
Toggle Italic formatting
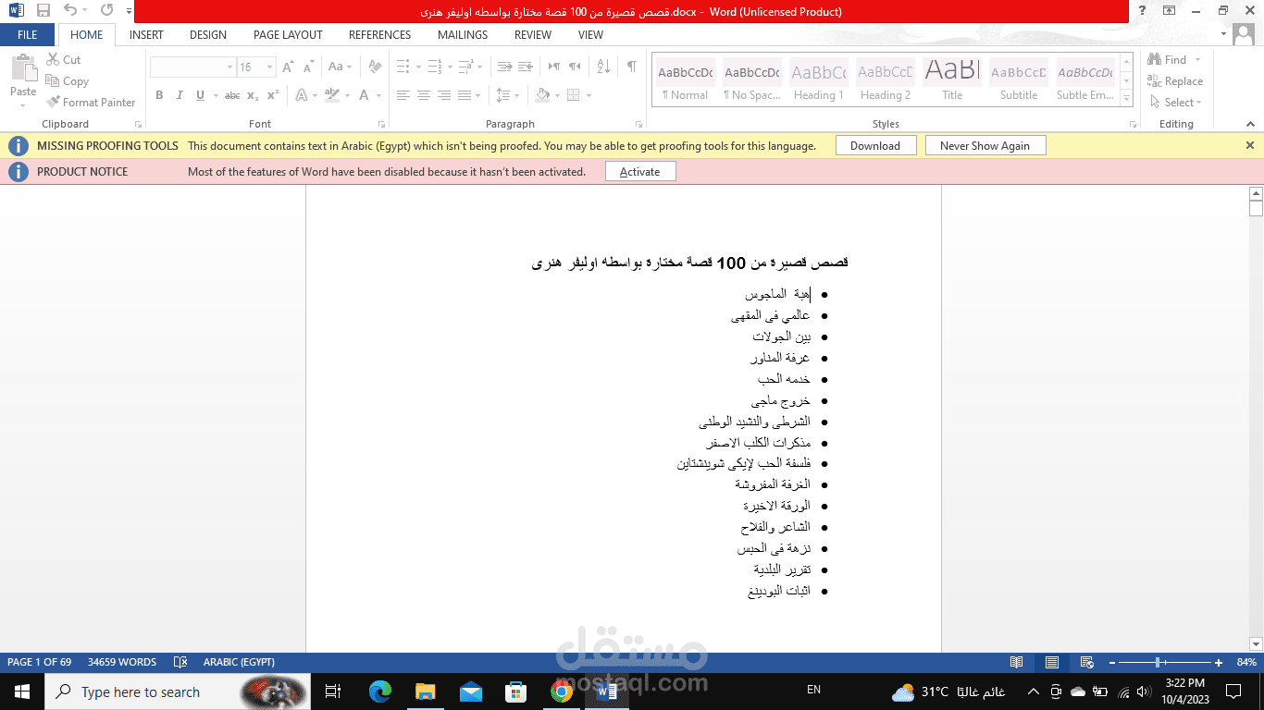180,95
